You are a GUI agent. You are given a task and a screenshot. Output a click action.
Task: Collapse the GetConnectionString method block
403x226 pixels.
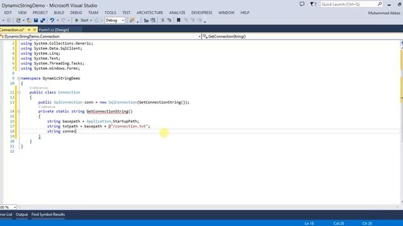(19, 111)
